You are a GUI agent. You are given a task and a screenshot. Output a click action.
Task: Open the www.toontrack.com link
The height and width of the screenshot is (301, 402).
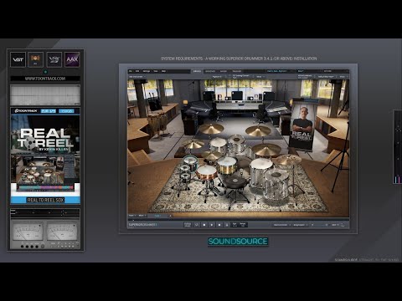(x=45, y=79)
